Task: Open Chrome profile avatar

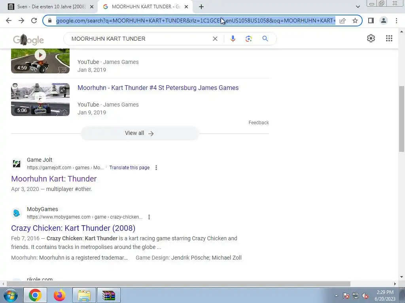Action: click(x=384, y=21)
